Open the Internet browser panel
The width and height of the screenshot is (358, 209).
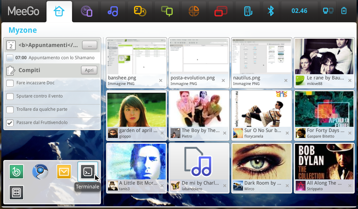[194, 11]
